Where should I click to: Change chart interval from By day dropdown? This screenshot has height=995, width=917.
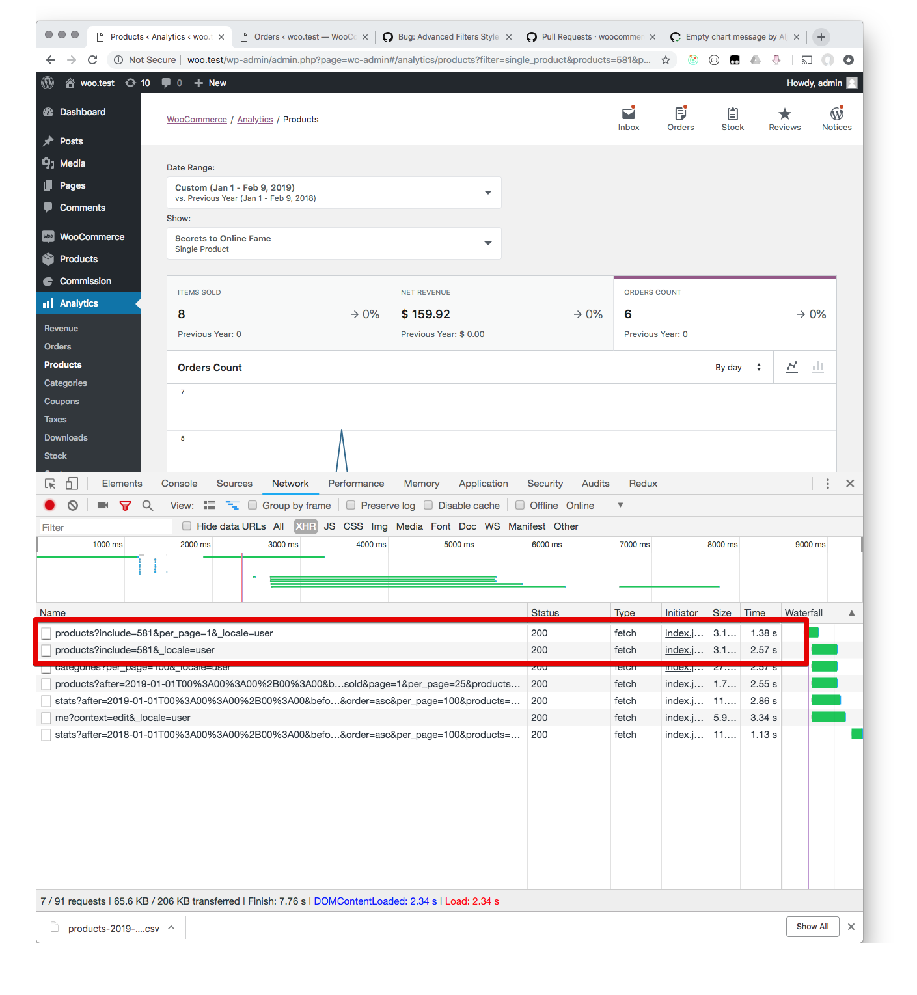click(739, 367)
